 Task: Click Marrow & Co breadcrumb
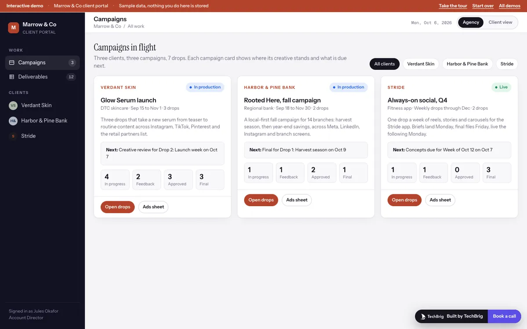click(x=107, y=26)
